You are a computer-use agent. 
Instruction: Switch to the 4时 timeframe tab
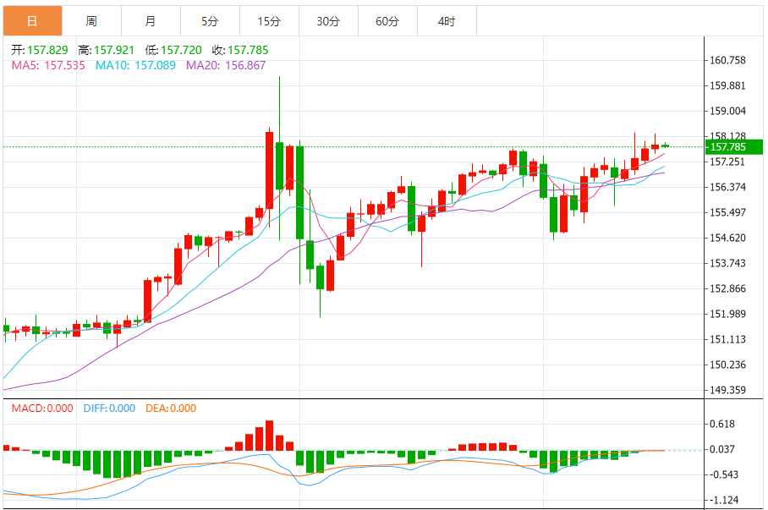[x=447, y=21]
